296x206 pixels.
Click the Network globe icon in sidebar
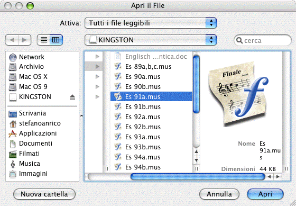[13, 57]
